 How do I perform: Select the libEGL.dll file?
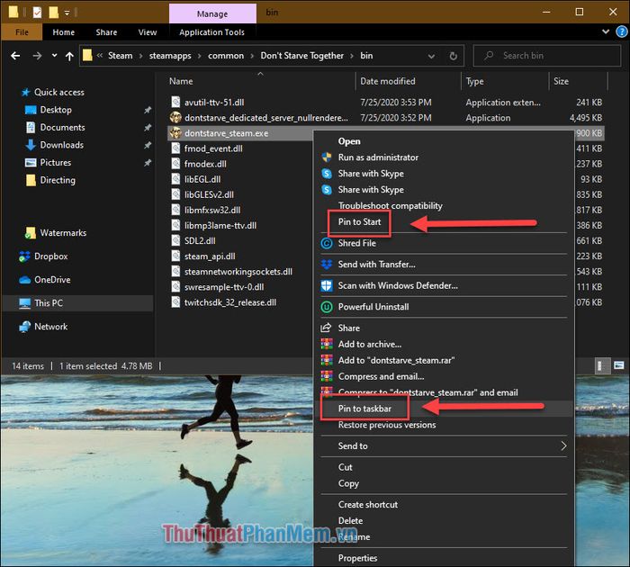[202, 179]
